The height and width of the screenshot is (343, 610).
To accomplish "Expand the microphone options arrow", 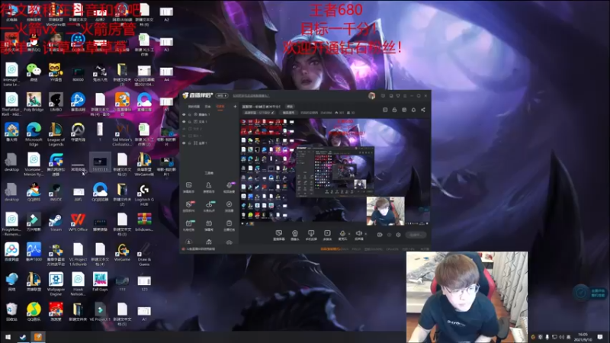I will point(349,234).
